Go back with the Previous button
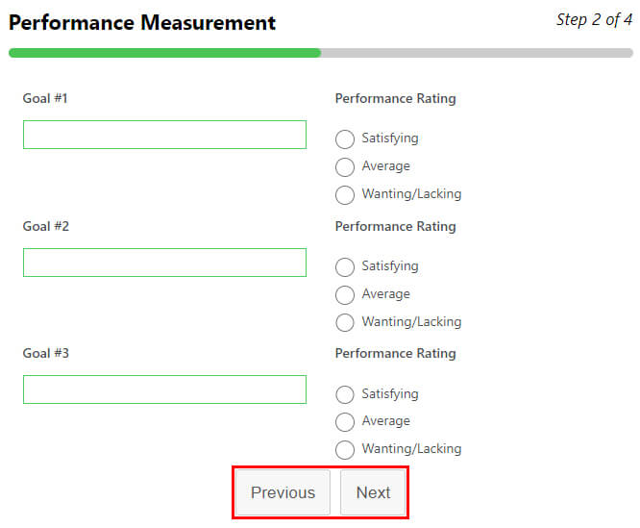The image size is (640, 528). click(x=283, y=492)
